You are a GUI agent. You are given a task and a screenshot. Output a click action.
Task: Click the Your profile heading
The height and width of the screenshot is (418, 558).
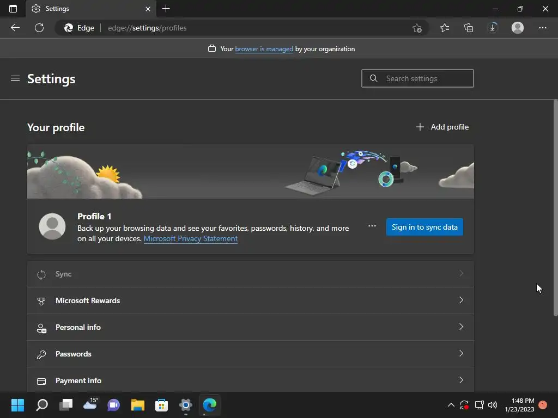(56, 127)
